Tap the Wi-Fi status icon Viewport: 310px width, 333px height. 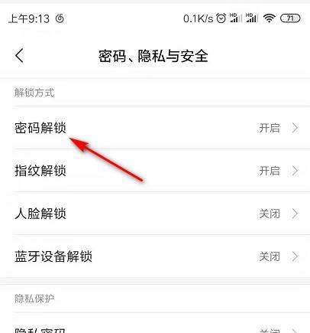pos(270,18)
